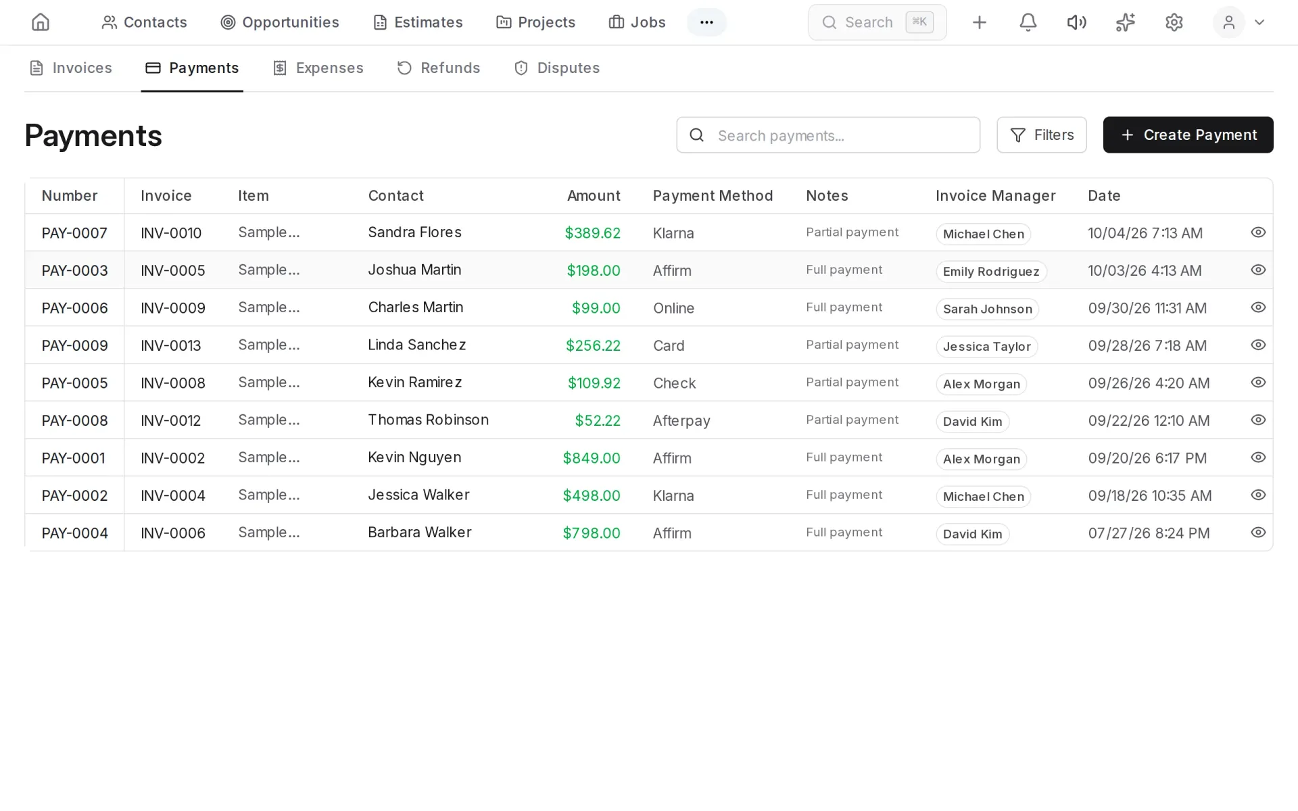Screen dimensions: 1298x811
Task: Sort by the Amount column header
Action: pos(593,196)
